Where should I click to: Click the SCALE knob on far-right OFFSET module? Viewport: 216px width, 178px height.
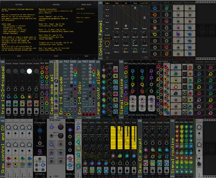coord(199,145)
